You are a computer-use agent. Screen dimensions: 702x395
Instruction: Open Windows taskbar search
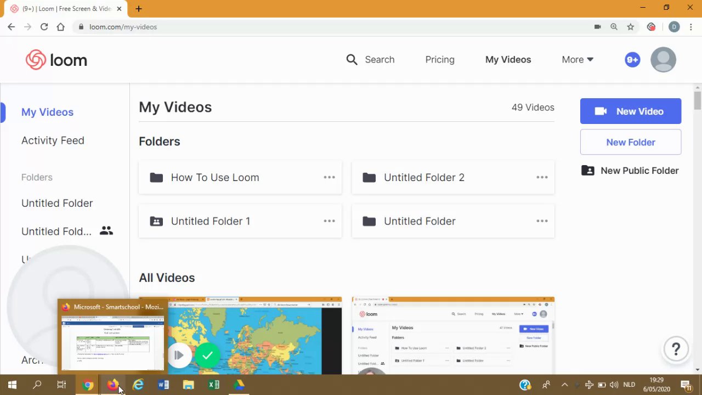point(37,385)
